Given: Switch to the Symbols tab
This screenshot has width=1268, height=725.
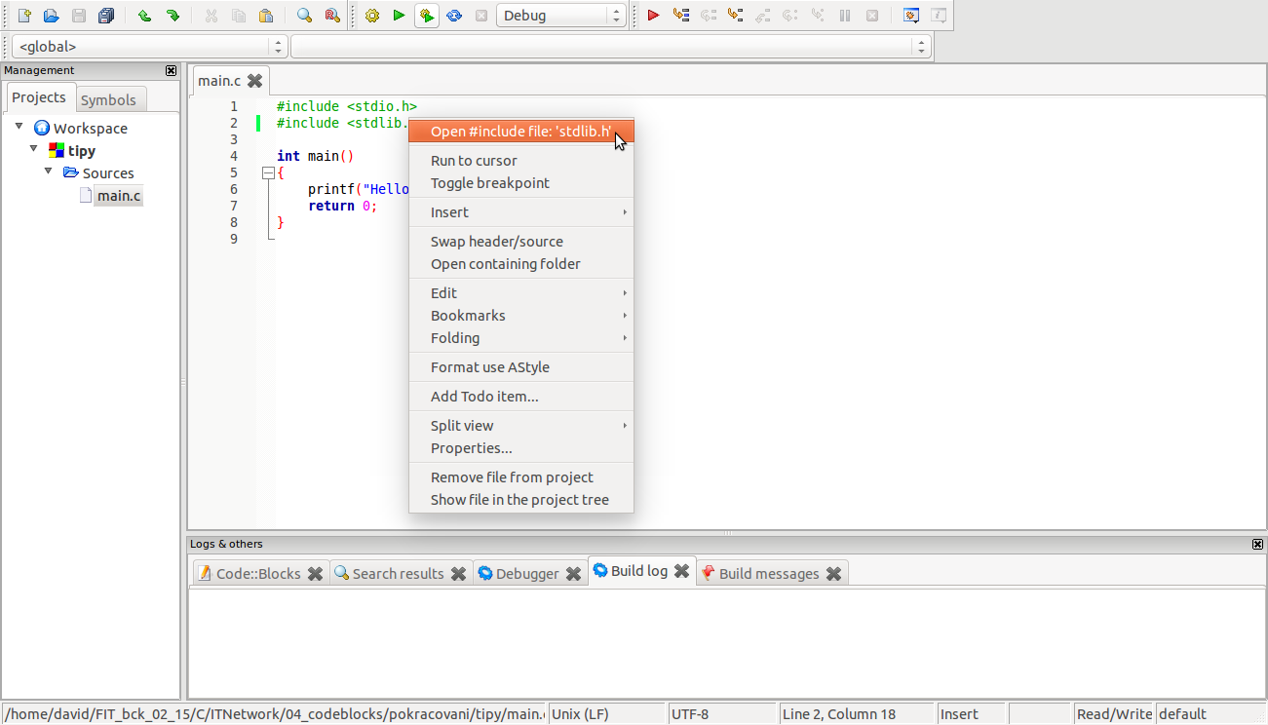Looking at the screenshot, I should (x=110, y=98).
